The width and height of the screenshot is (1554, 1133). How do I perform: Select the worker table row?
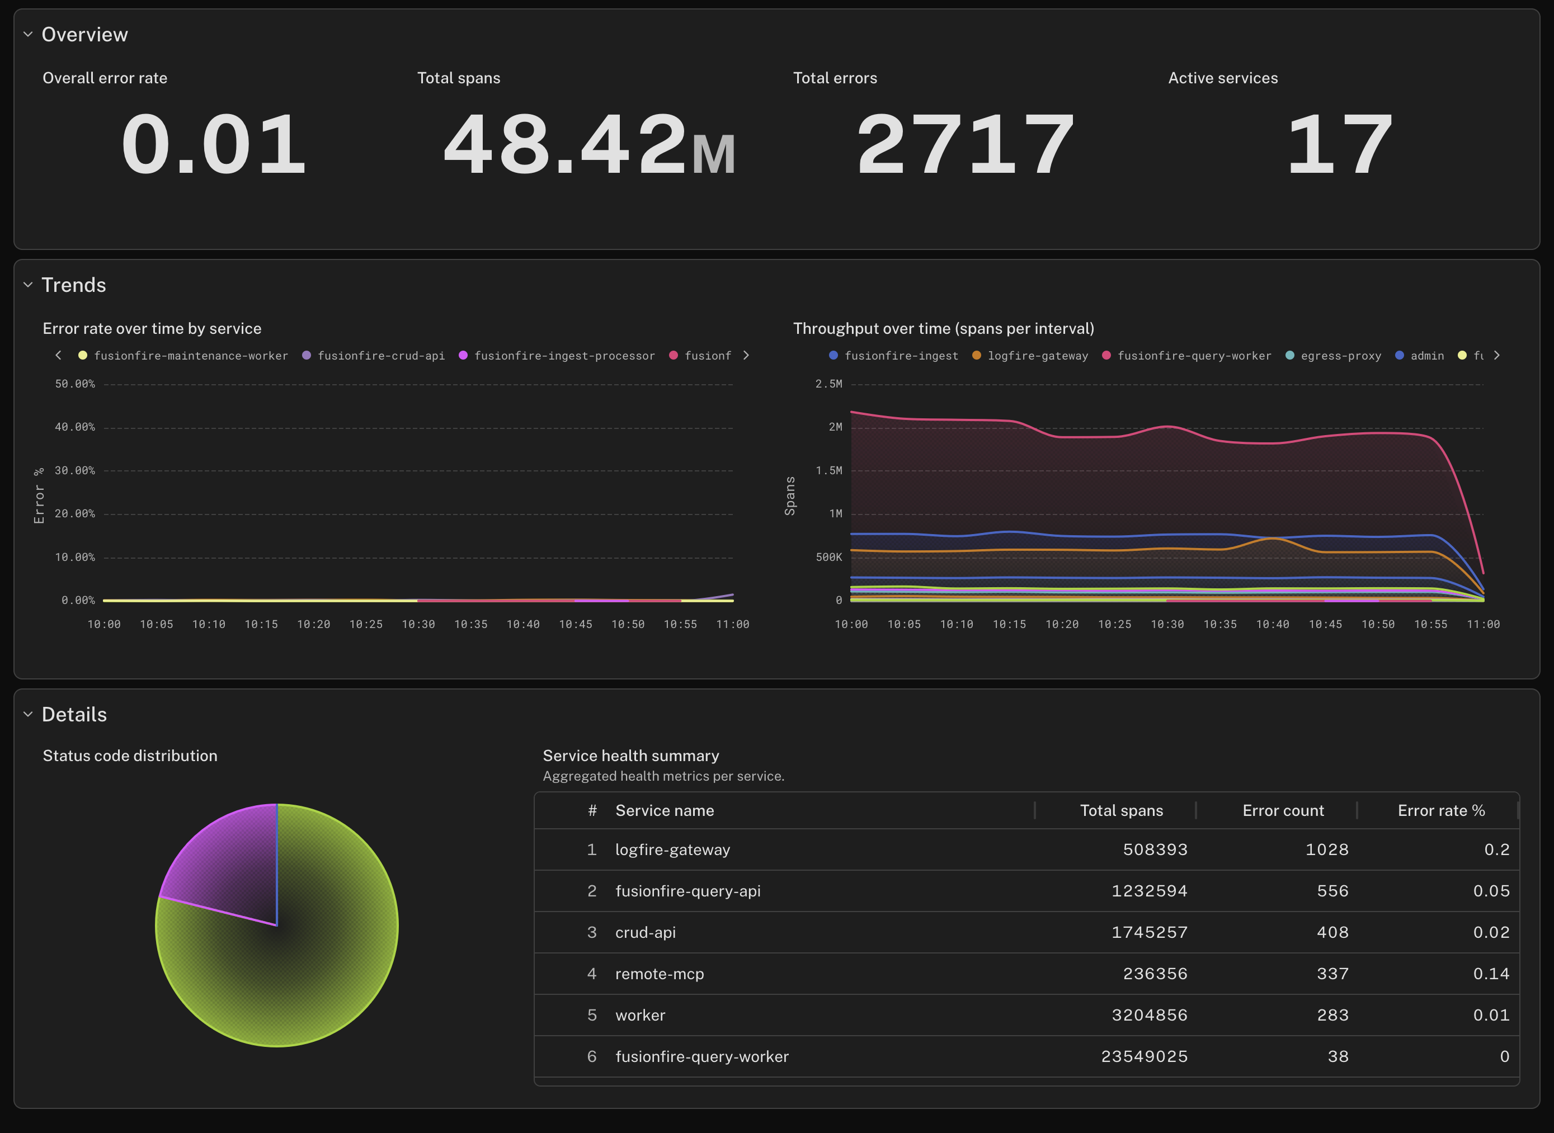click(x=1026, y=1015)
